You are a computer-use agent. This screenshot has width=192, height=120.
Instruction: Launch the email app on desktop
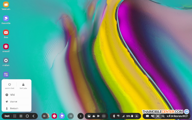[6, 34]
